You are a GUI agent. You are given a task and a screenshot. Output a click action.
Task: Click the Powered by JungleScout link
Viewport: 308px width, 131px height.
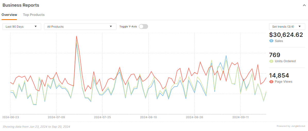pos(291,126)
